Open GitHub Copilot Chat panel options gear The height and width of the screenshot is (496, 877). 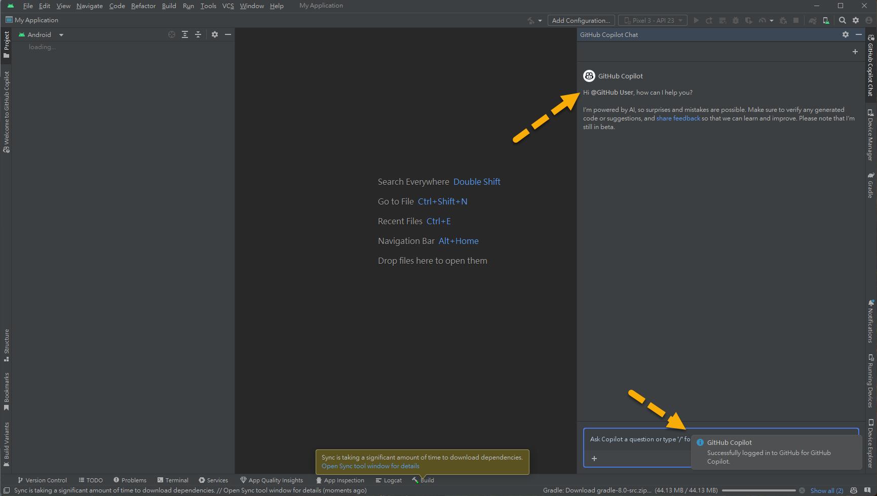click(845, 34)
